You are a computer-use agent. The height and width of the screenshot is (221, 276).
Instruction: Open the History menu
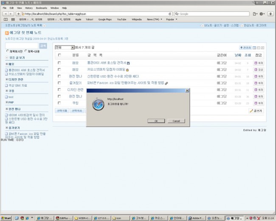tap(28, 8)
